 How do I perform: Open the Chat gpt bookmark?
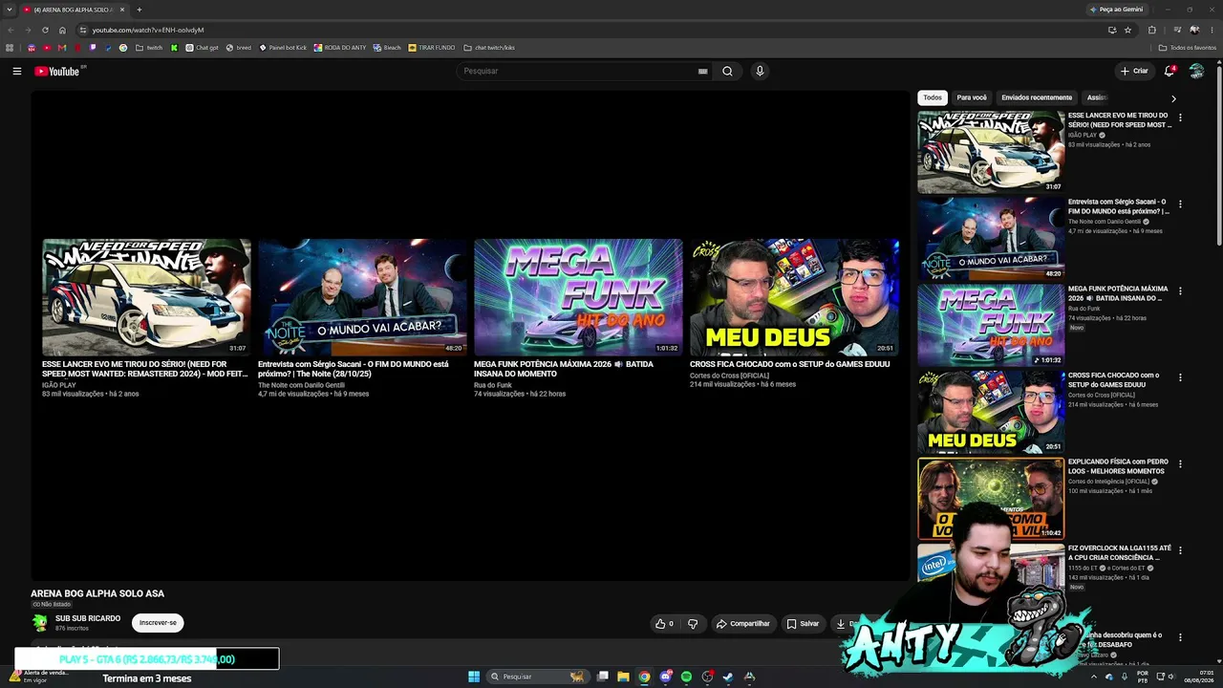pyautogui.click(x=202, y=48)
